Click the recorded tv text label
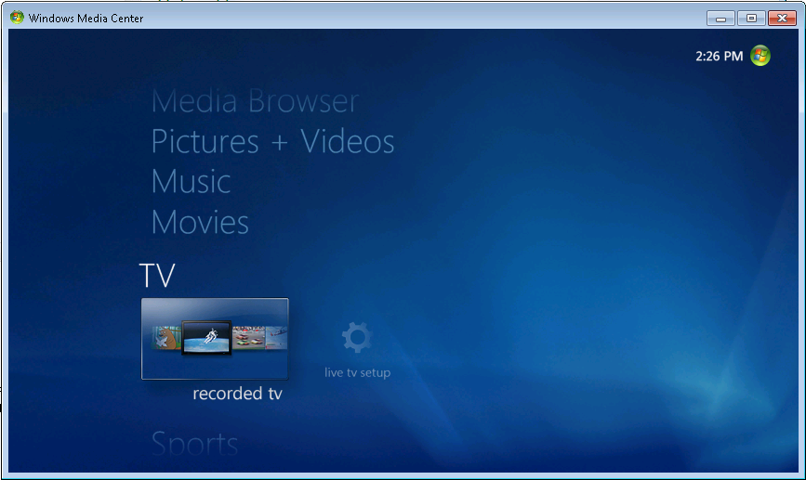Viewport: 806px width, 480px height. 237,394
